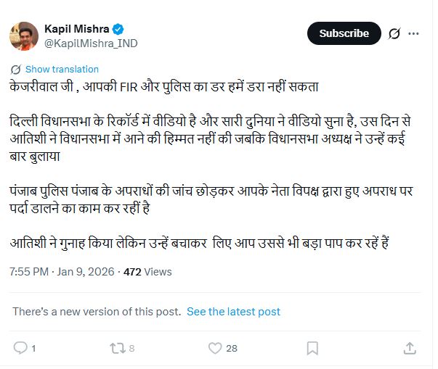Open the three-dot more options menu
Viewport: 438px width, 369px height.
tap(413, 33)
